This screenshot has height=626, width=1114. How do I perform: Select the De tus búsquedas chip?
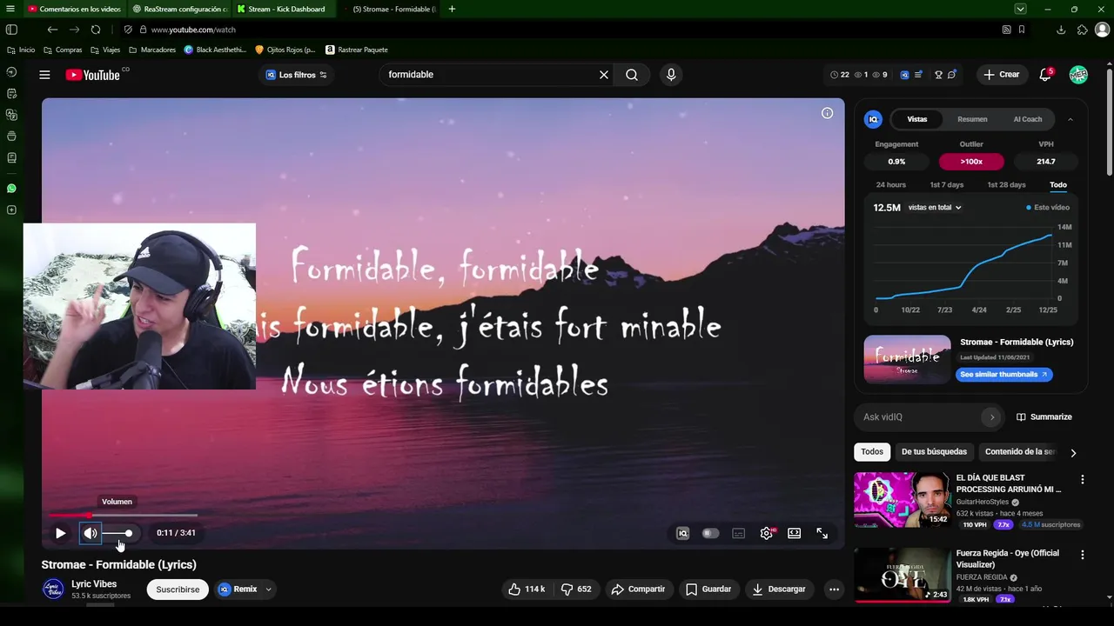934,452
